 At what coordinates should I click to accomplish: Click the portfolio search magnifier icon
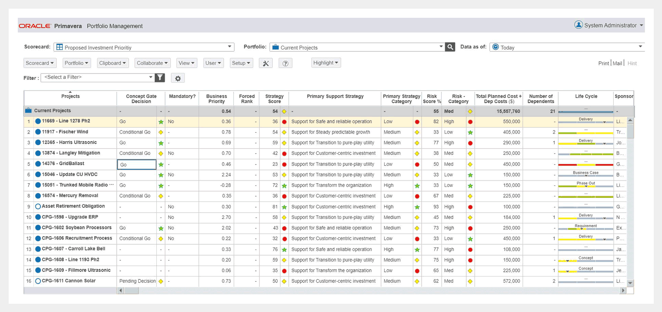point(450,47)
